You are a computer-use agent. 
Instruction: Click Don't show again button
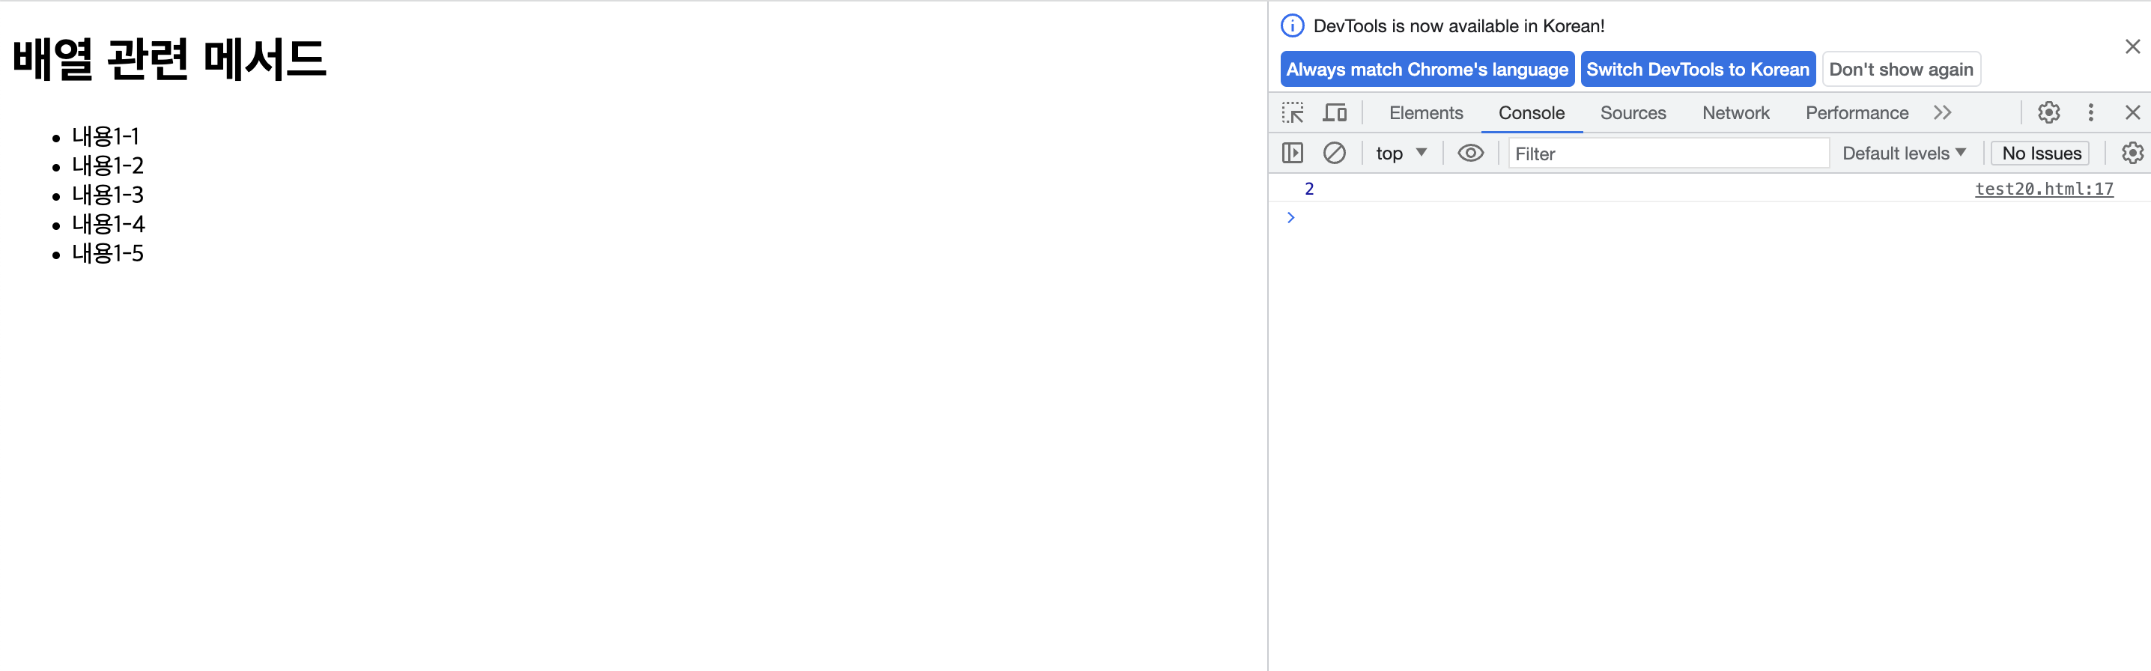(x=1901, y=69)
